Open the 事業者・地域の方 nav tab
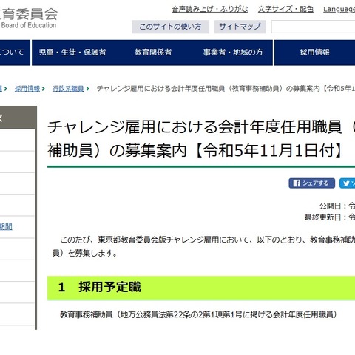The width and height of the screenshot is (355, 355). (x=233, y=53)
